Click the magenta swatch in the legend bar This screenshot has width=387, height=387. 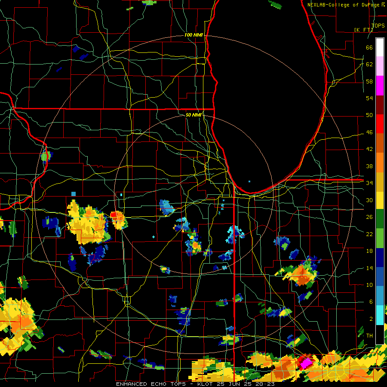380,86
